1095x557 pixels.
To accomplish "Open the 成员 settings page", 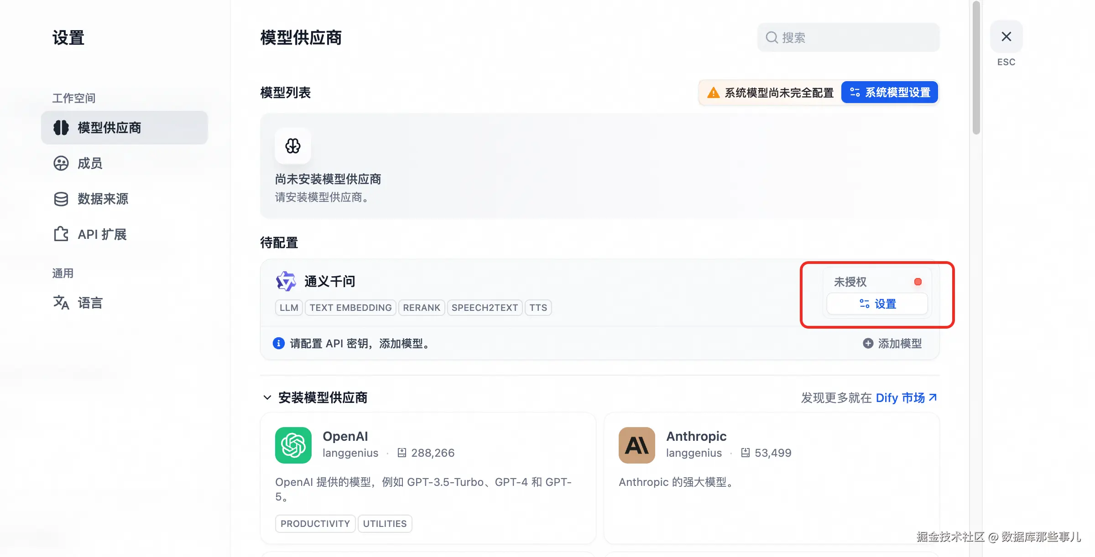I will point(89,163).
